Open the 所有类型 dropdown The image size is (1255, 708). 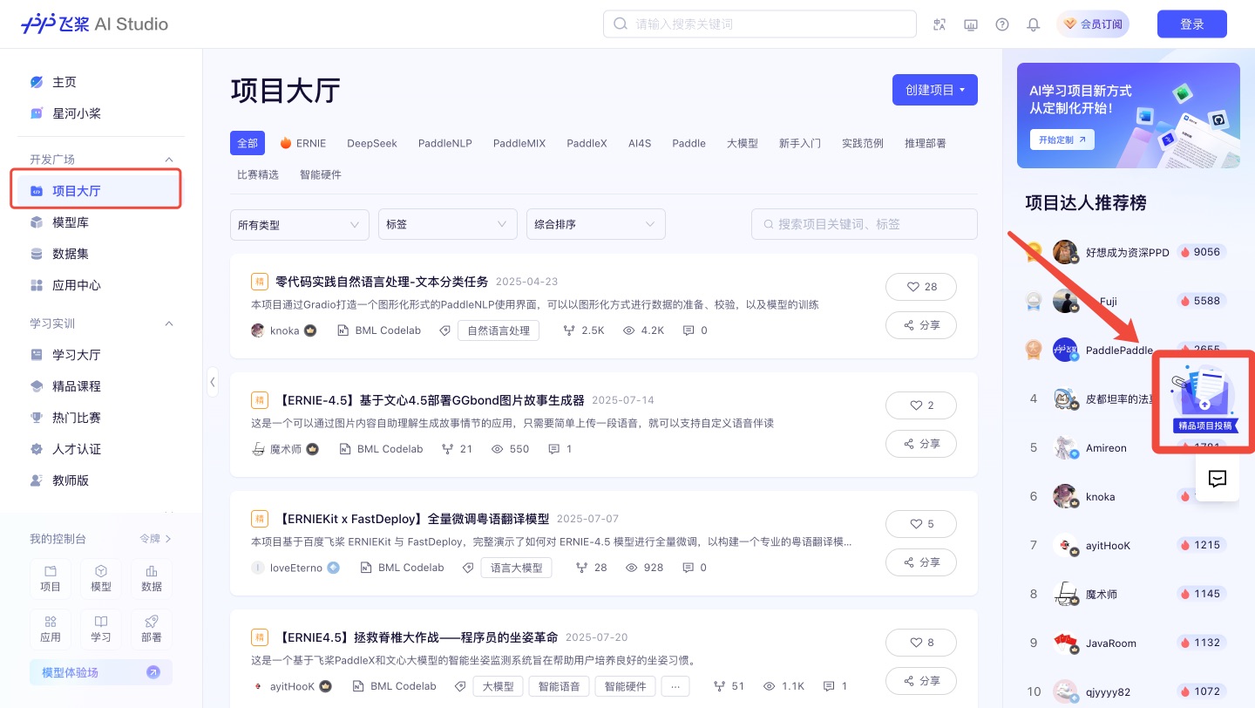(300, 224)
